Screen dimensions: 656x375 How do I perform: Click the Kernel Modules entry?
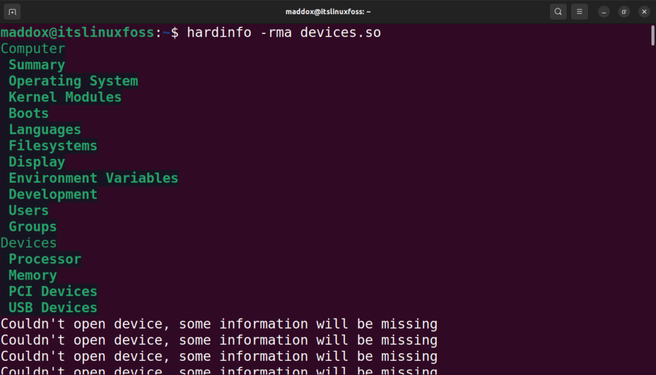point(65,97)
